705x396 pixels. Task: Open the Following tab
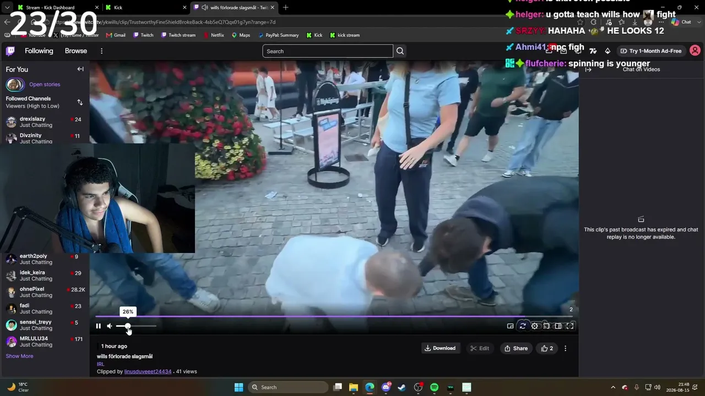point(39,51)
